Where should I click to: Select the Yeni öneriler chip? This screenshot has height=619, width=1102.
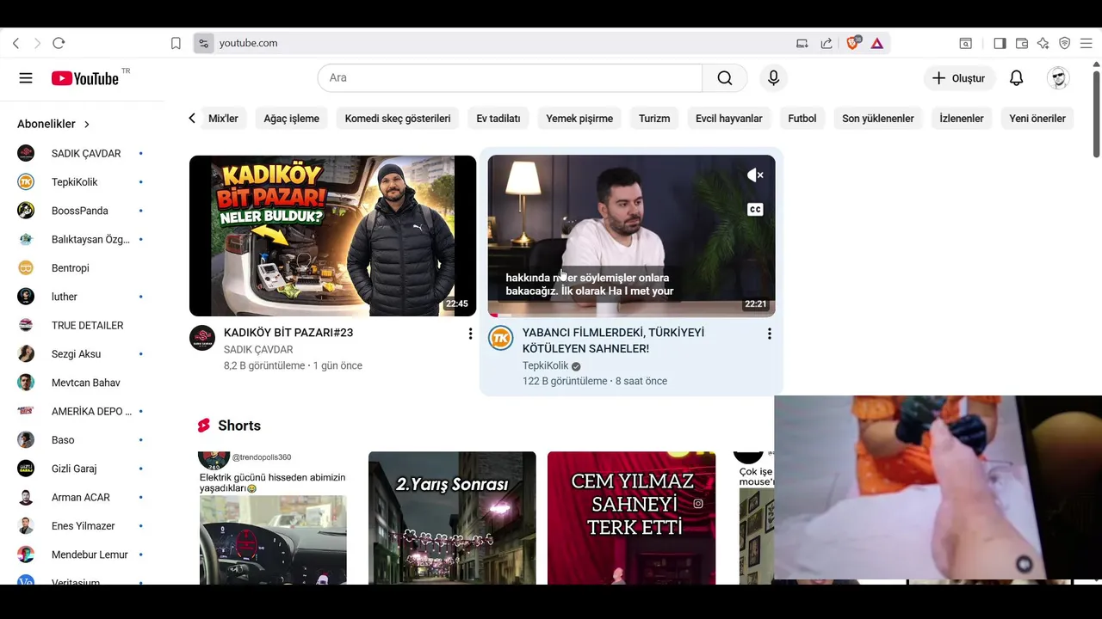1037,119
